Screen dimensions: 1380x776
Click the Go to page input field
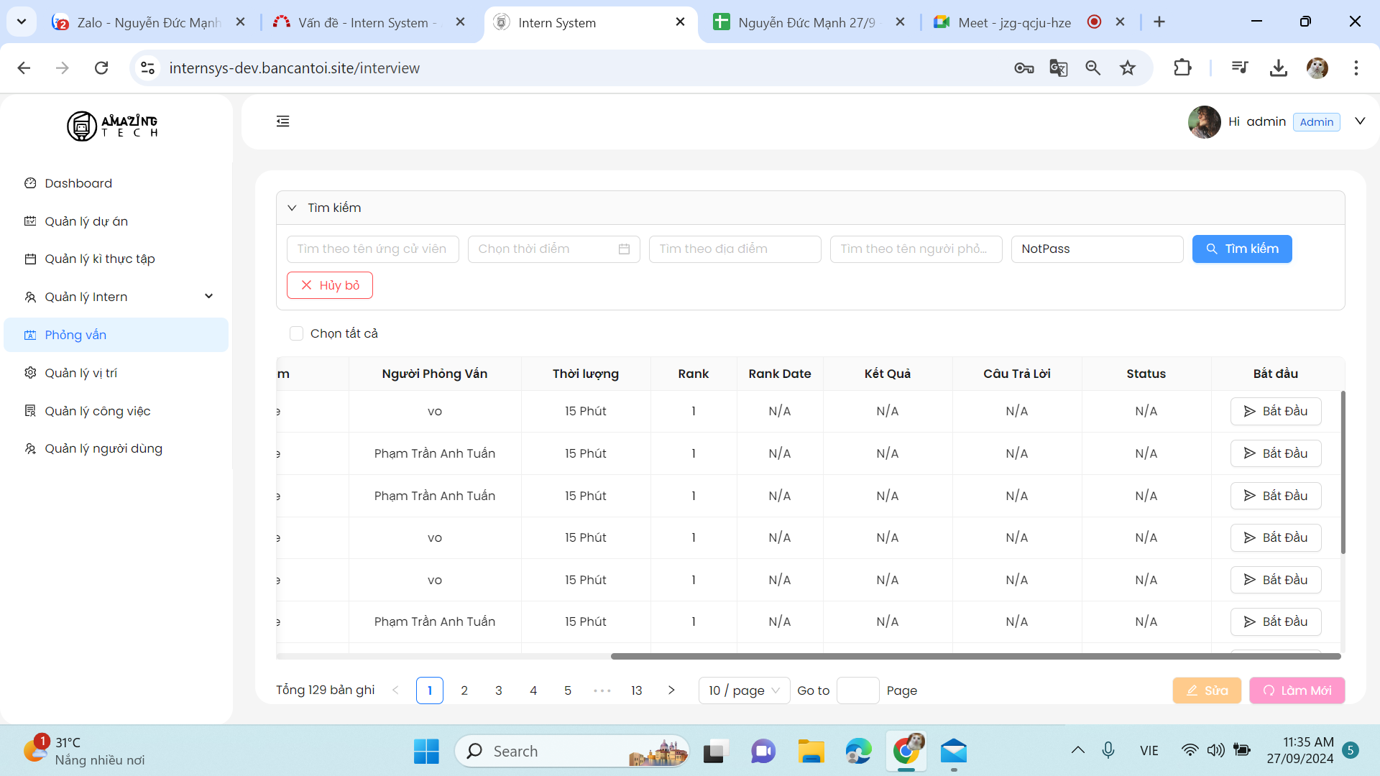click(x=857, y=690)
